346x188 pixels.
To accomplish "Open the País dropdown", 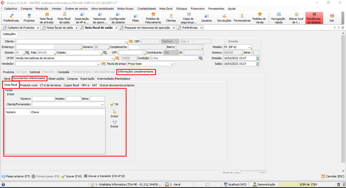I will (54, 53).
